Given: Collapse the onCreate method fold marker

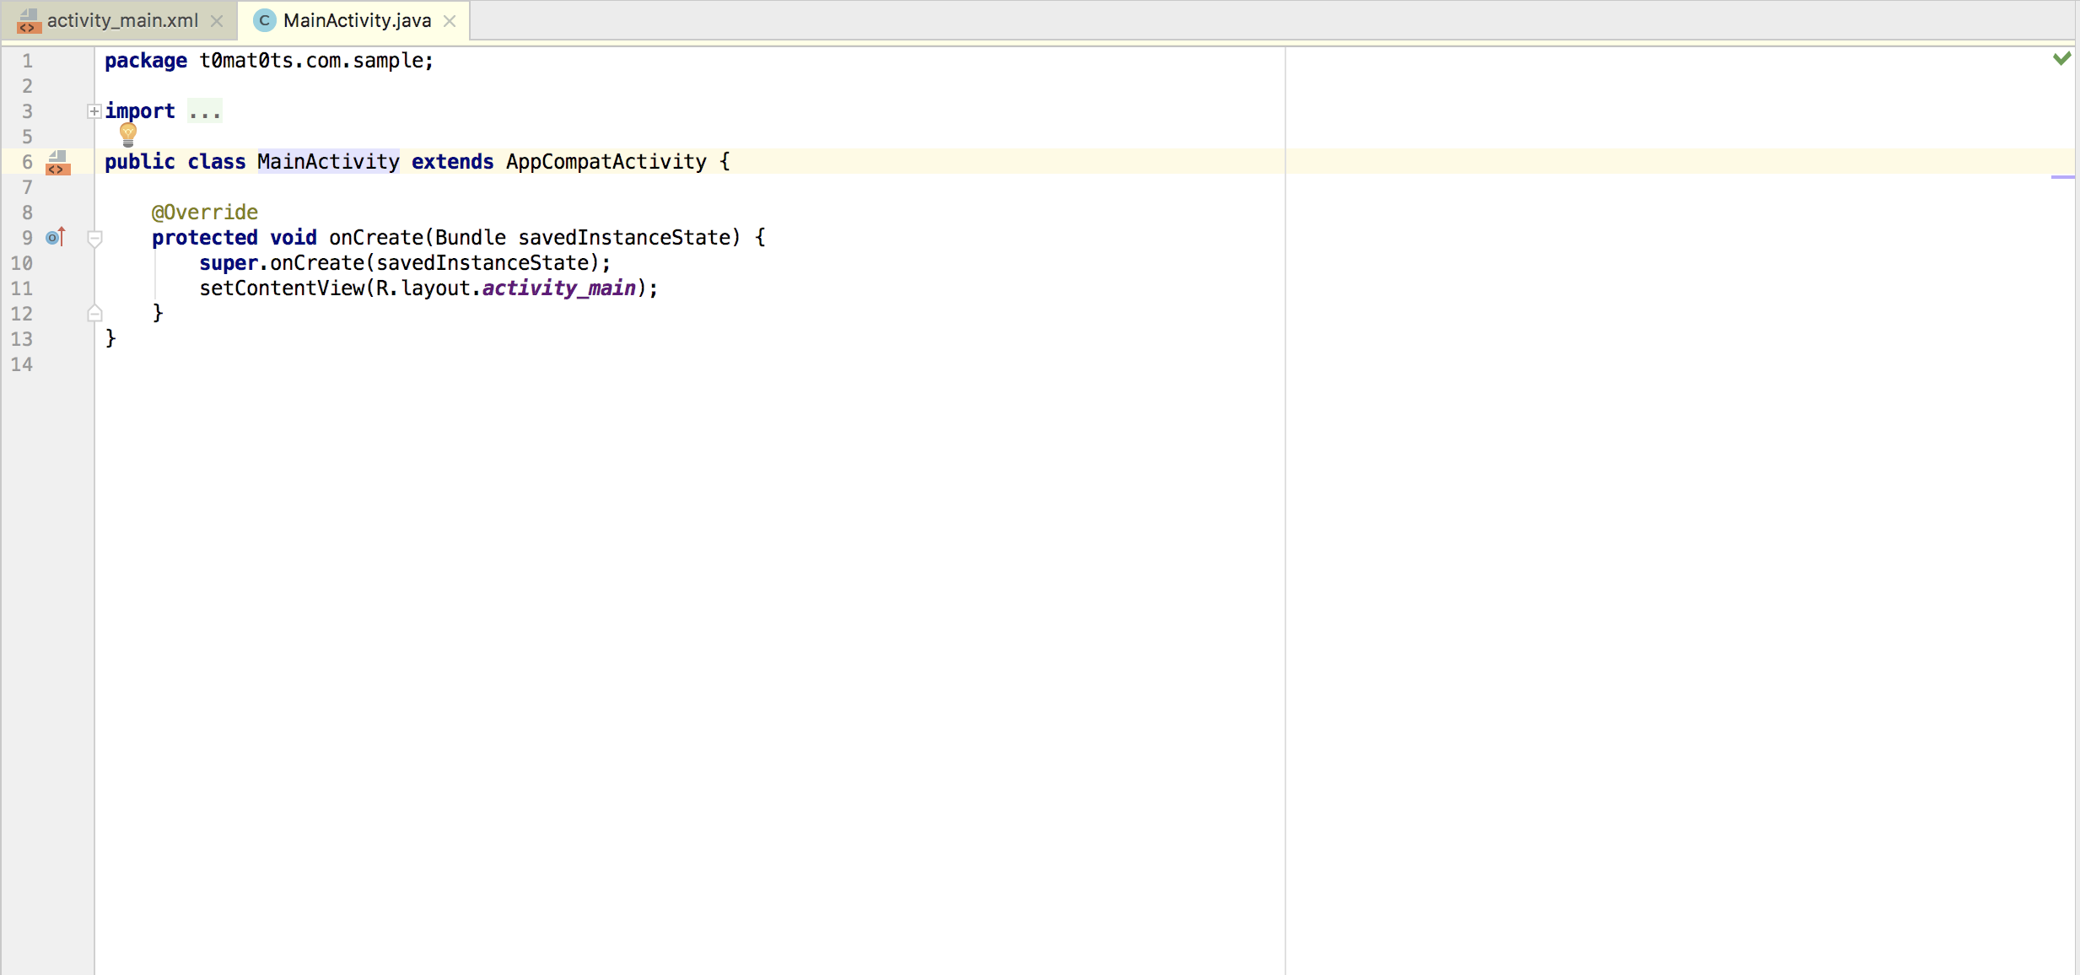Looking at the screenshot, I should pyautogui.click(x=95, y=239).
